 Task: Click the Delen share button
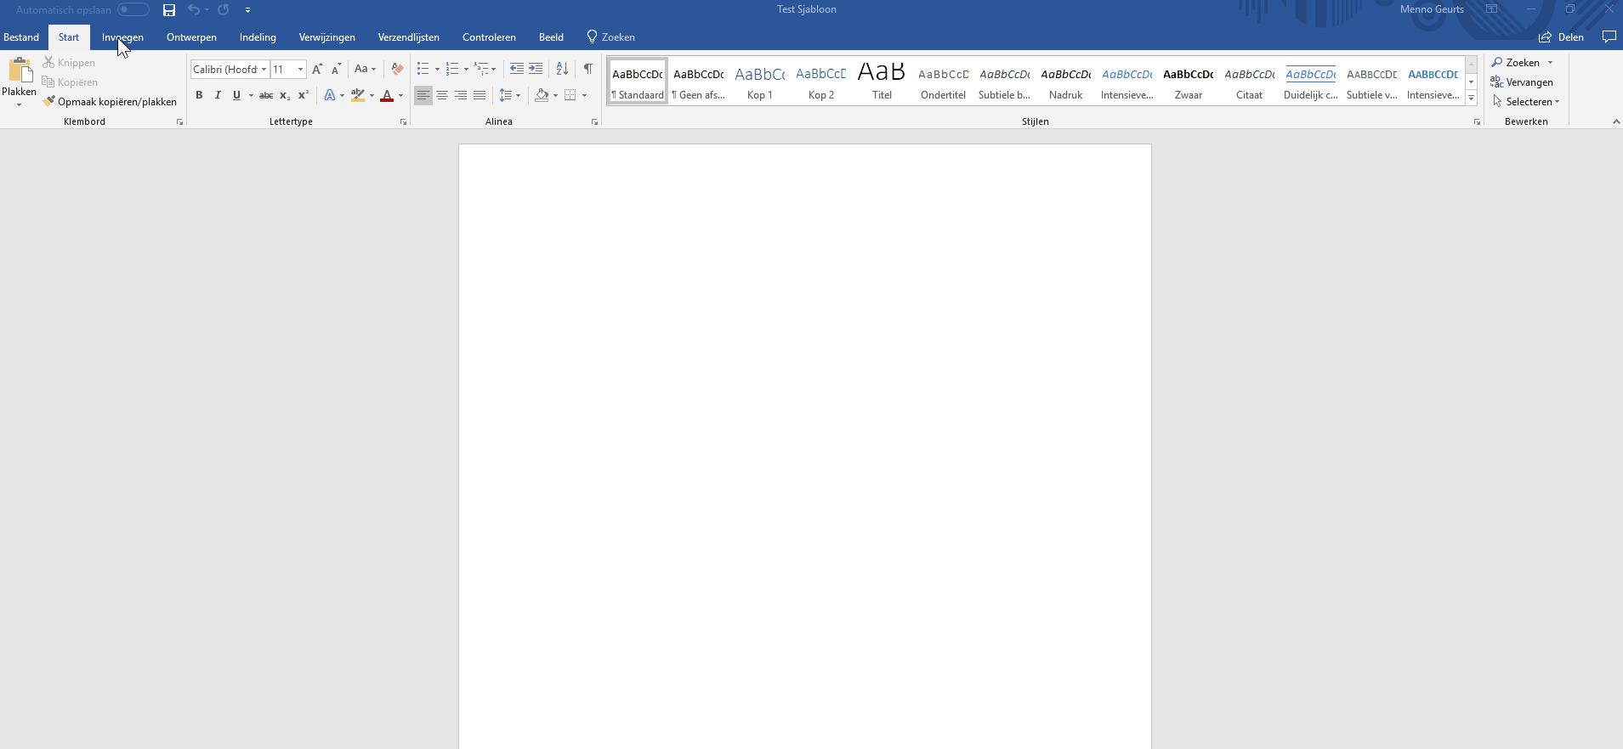tap(1561, 37)
